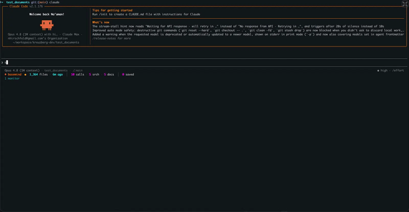Click the 'basemind' status label
The image size is (409, 212).
pos(15,74)
